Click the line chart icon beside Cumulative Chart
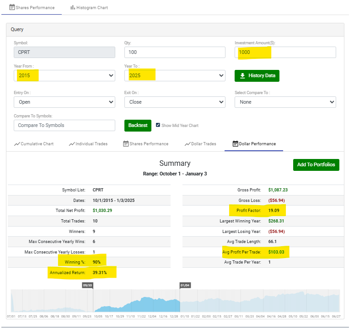Image resolution: width=354 pixels, height=328 pixels. 17,144
